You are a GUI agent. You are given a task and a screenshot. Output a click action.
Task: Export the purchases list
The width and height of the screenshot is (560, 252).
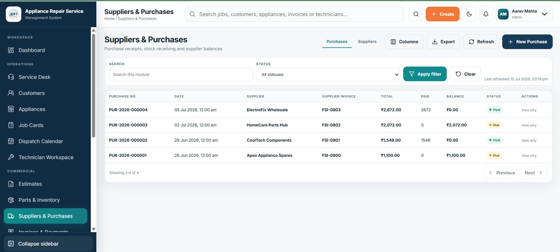(443, 42)
